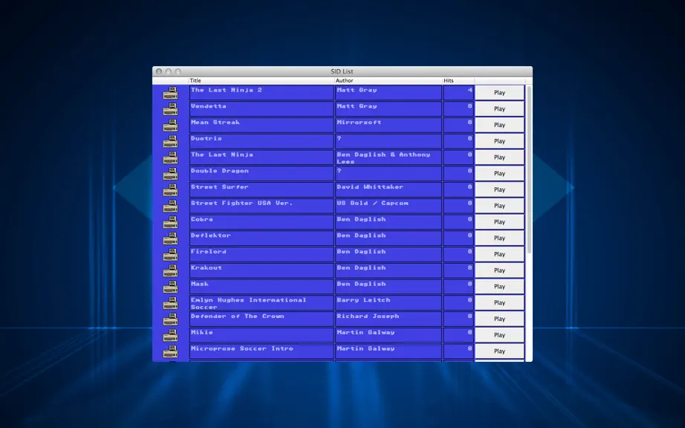This screenshot has height=428, width=685.
Task: Click the computer icon beside Duotris
Action: 170,141
